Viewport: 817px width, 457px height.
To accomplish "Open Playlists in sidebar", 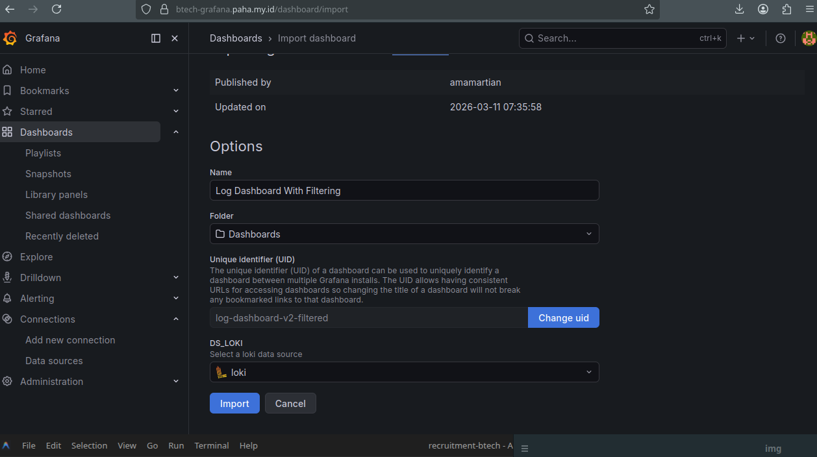I will [x=43, y=153].
